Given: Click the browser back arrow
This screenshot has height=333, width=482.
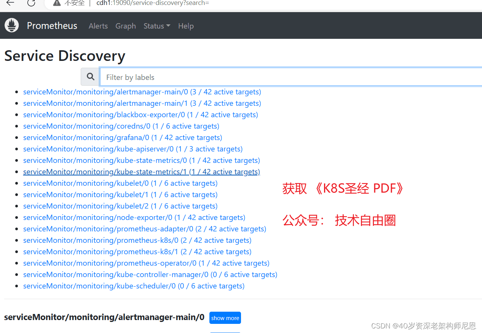Looking at the screenshot, I should tap(10, 3).
